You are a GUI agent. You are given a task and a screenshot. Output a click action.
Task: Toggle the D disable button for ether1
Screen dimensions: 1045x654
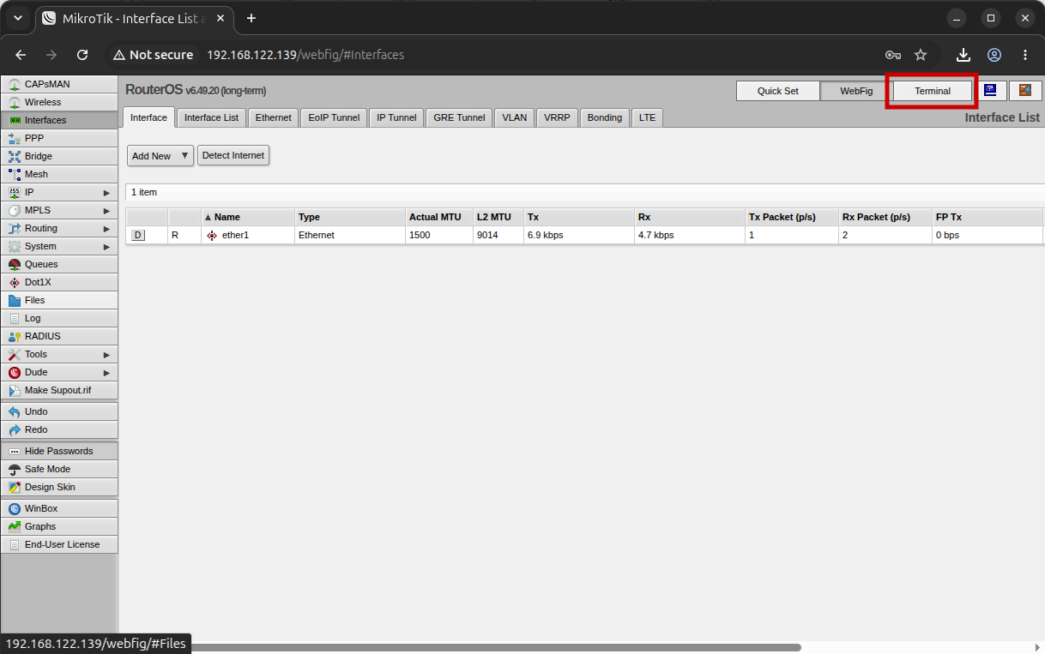(138, 235)
